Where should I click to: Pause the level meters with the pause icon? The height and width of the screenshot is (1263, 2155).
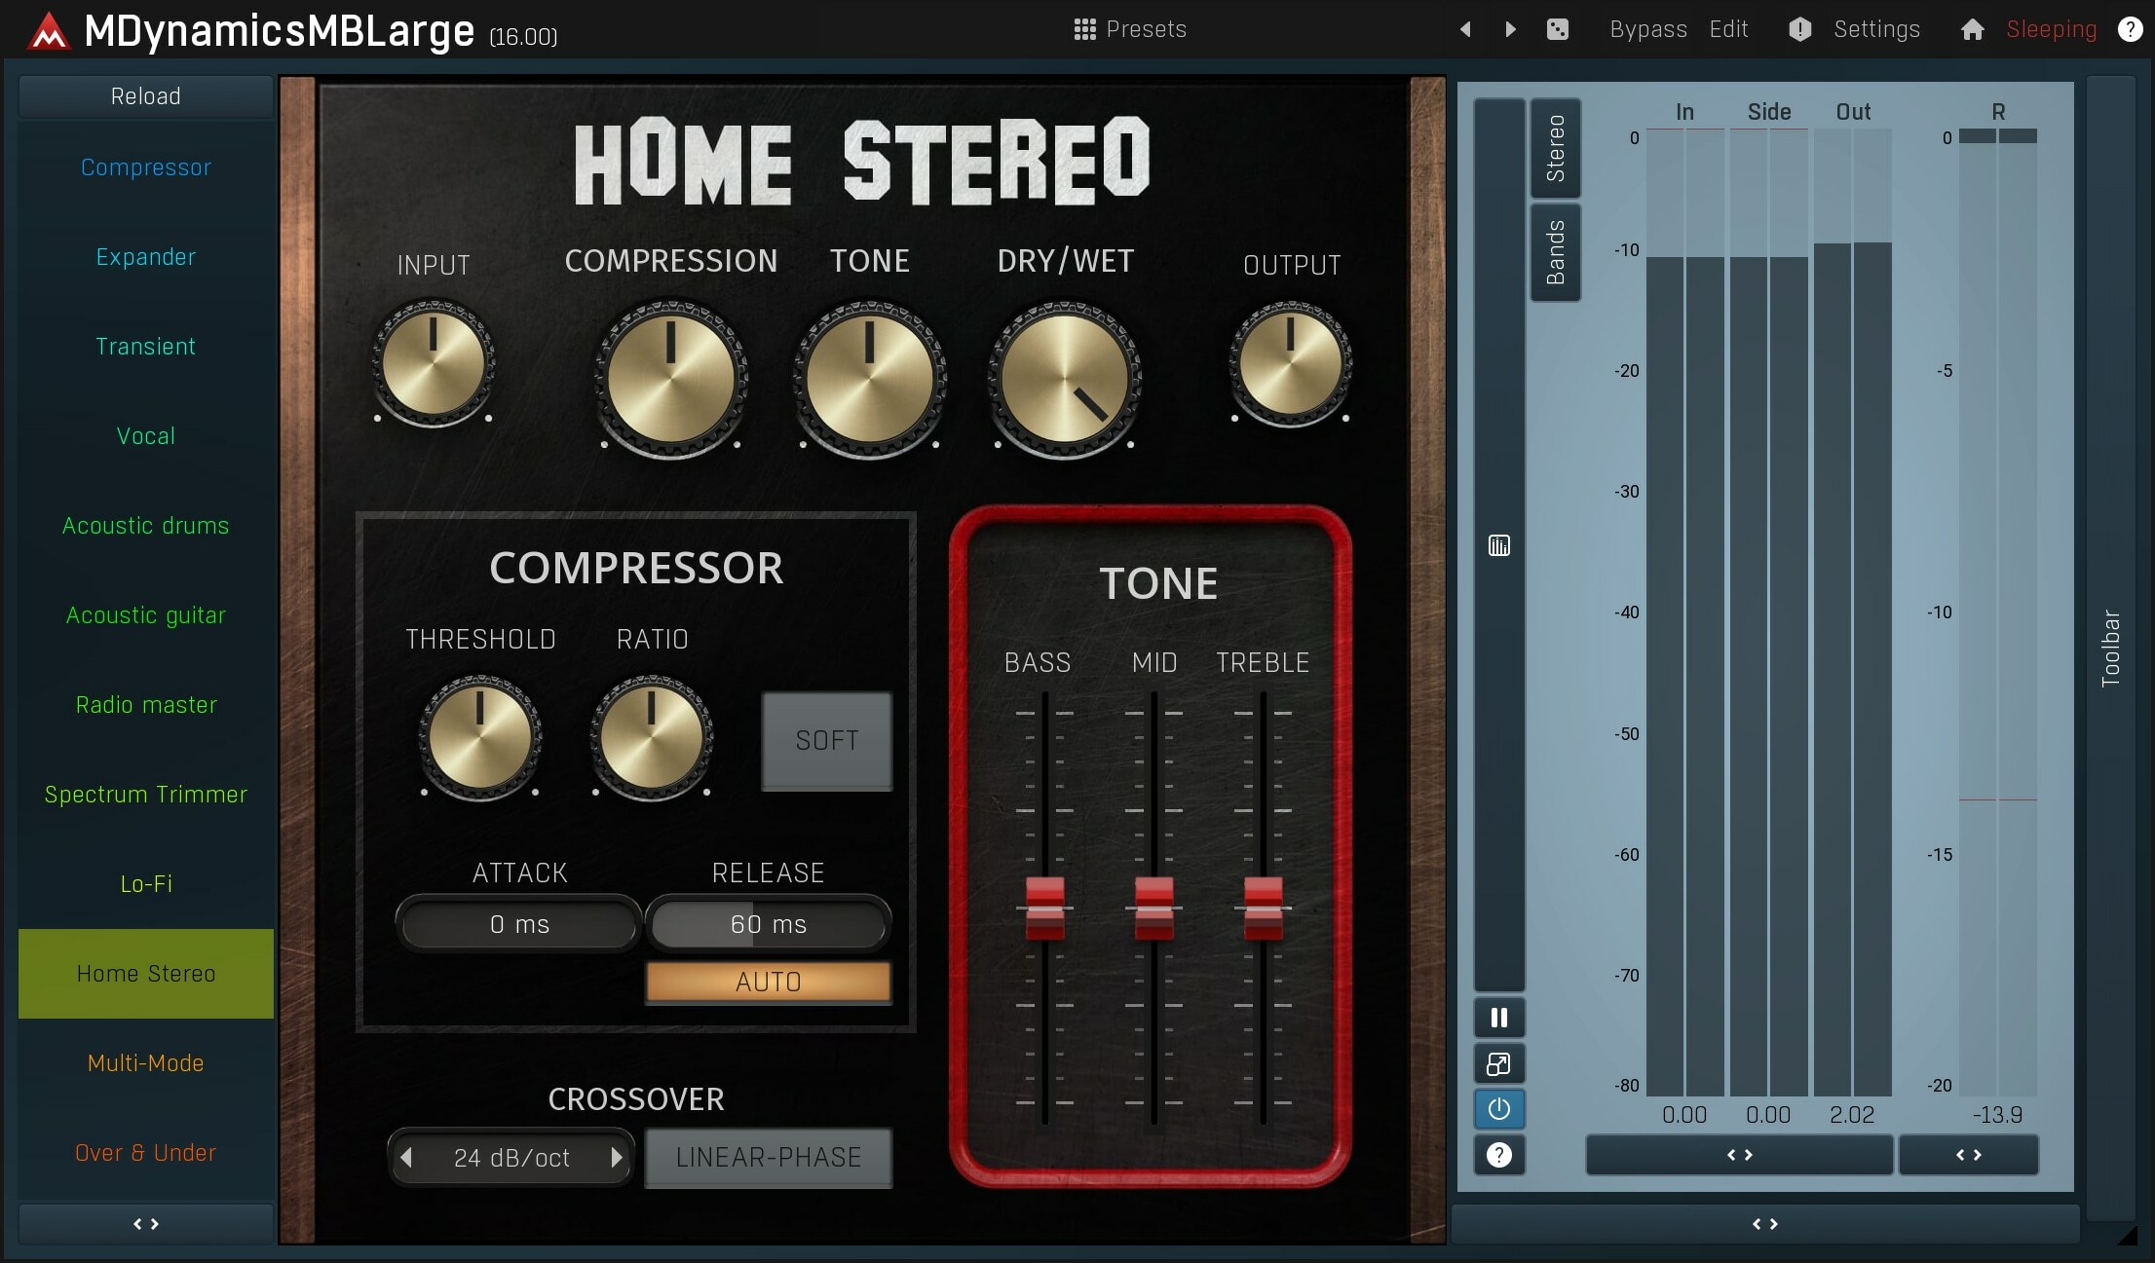click(x=1498, y=1018)
